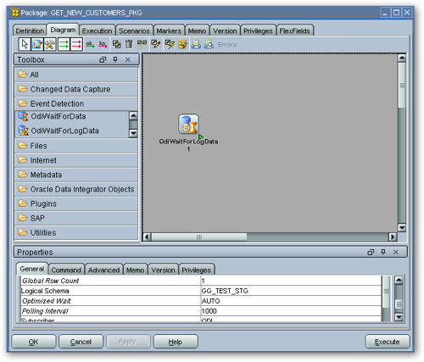Select the green next-step-on-success arrows tool
The height and width of the screenshot is (362, 424).
(64, 44)
